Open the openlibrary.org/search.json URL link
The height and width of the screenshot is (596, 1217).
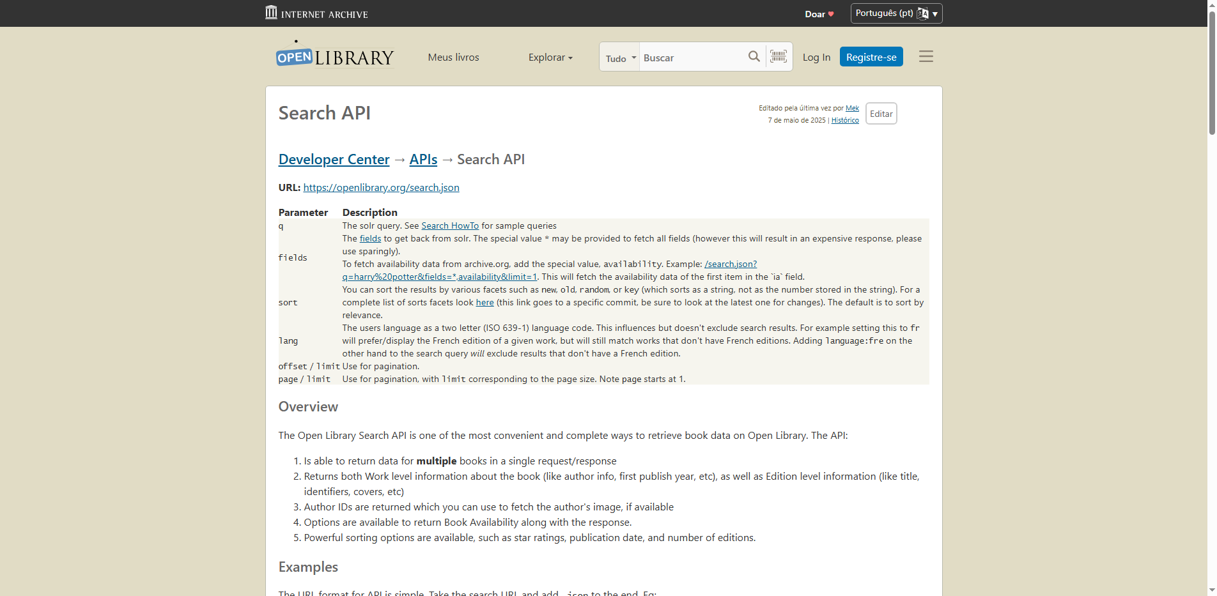click(381, 187)
